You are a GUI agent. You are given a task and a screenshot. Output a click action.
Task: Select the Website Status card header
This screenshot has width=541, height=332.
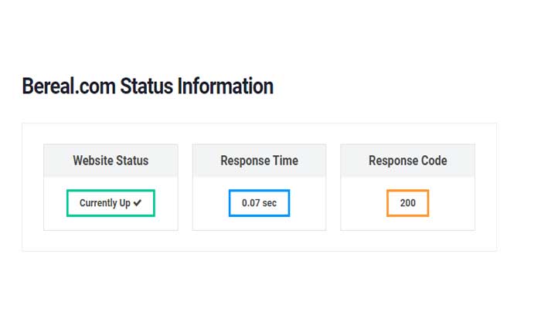(111, 161)
